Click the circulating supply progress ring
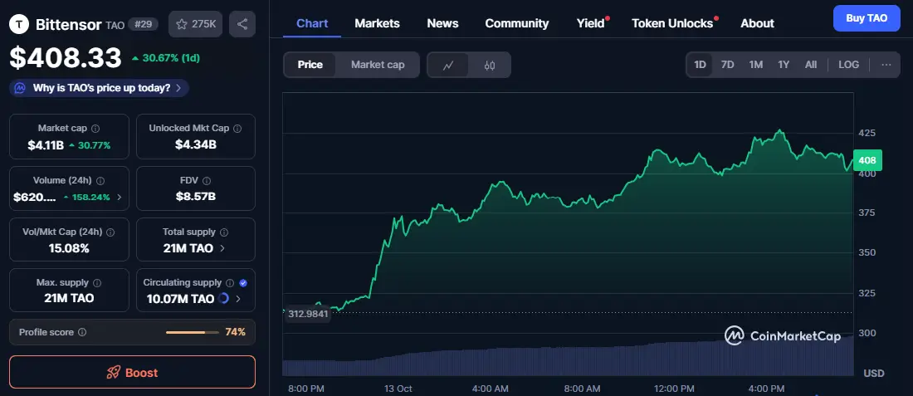This screenshot has height=396, width=913. [223, 299]
